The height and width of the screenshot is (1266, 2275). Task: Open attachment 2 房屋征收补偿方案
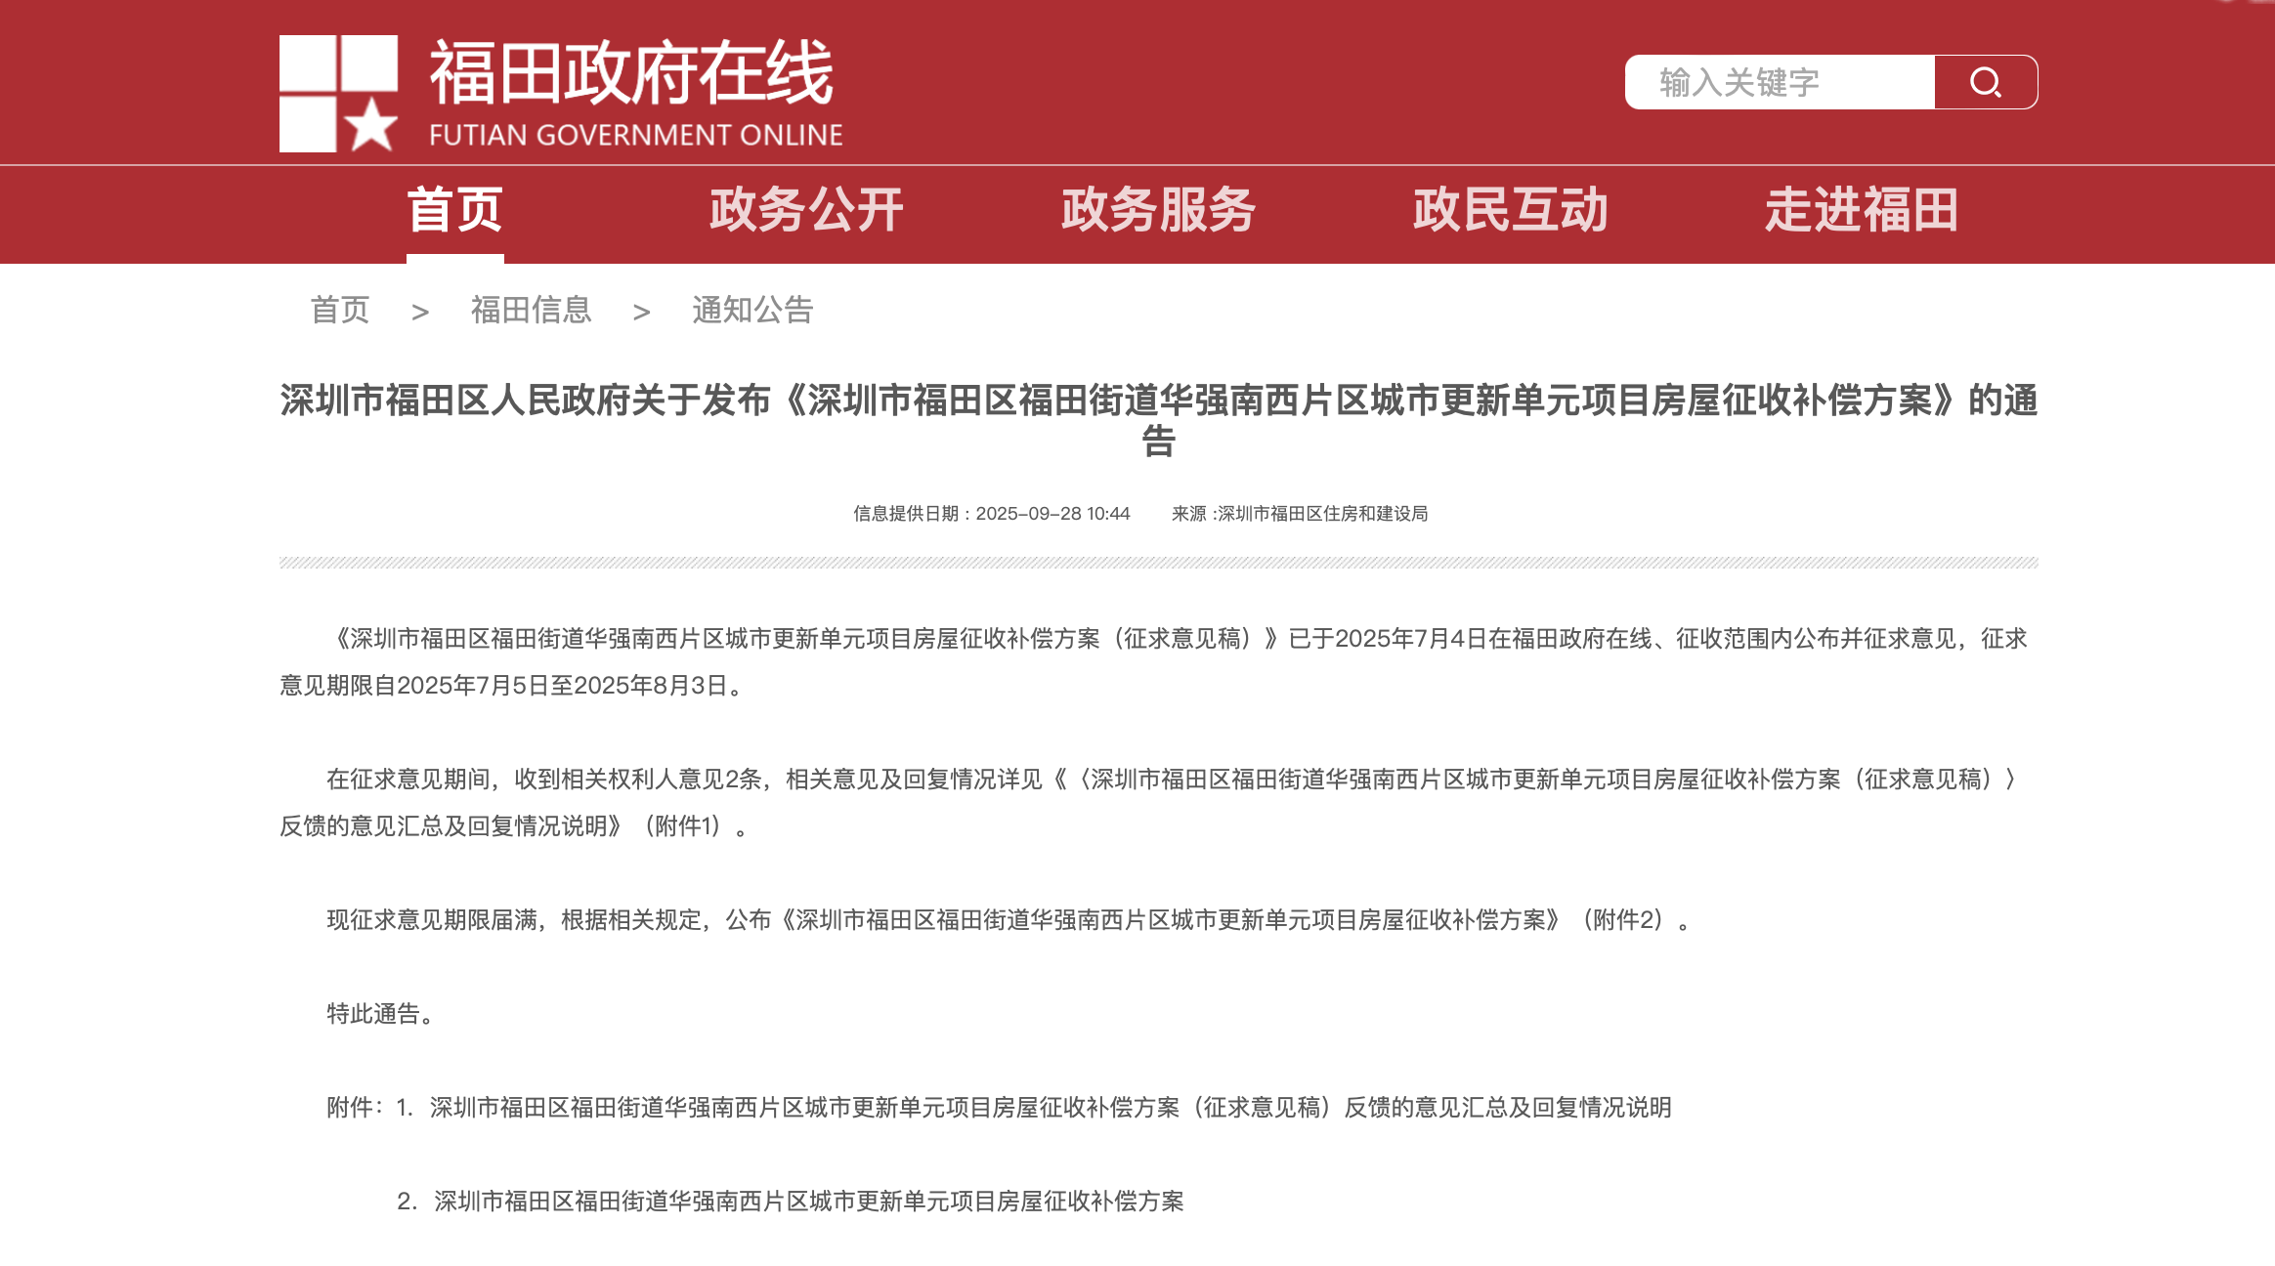tap(808, 1202)
